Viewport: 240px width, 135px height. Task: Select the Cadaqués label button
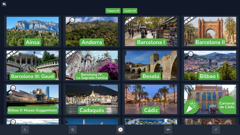[92, 110]
